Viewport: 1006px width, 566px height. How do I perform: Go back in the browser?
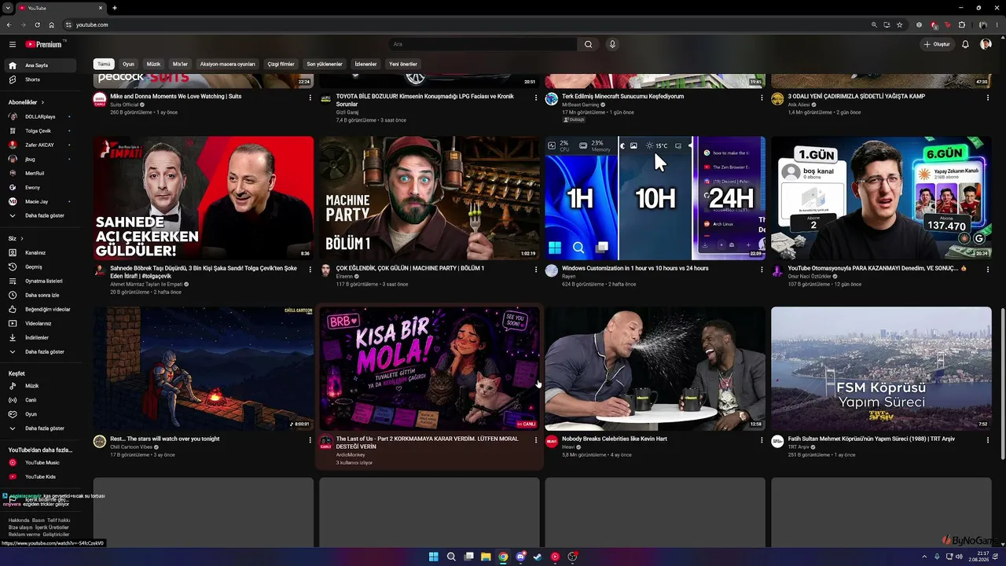pos(9,24)
